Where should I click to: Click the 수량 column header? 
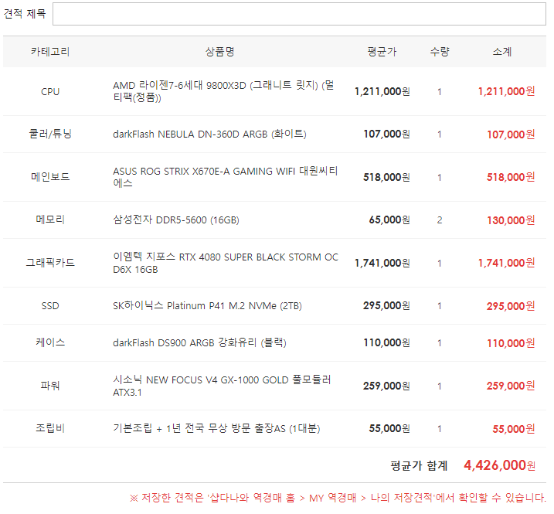click(x=440, y=52)
